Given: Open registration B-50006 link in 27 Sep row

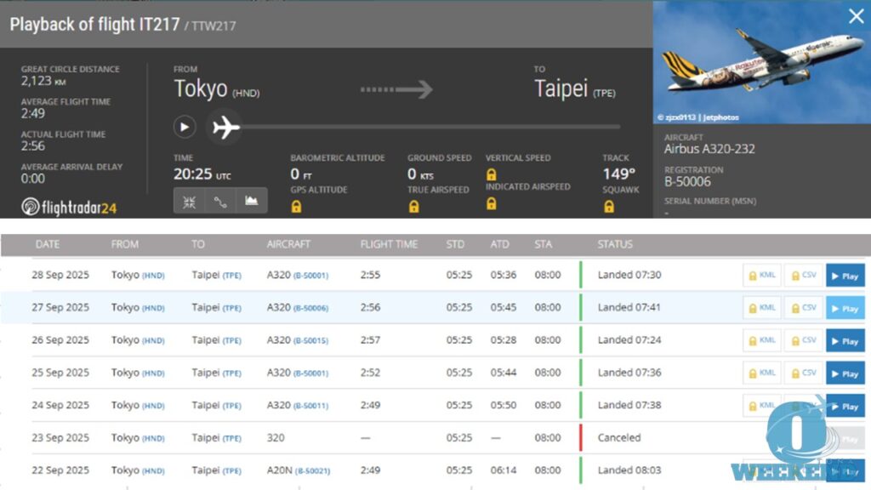Looking at the screenshot, I should [x=311, y=308].
